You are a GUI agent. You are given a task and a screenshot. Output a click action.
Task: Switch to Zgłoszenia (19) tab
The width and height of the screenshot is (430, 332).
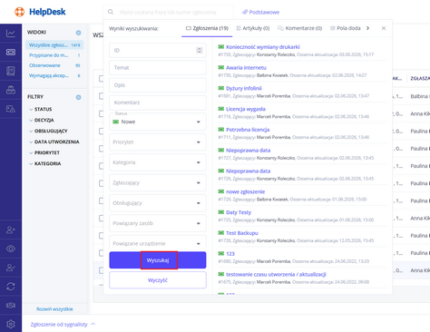click(x=207, y=28)
